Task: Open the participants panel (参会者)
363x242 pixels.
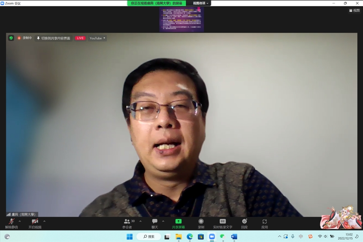Action: tap(127, 223)
